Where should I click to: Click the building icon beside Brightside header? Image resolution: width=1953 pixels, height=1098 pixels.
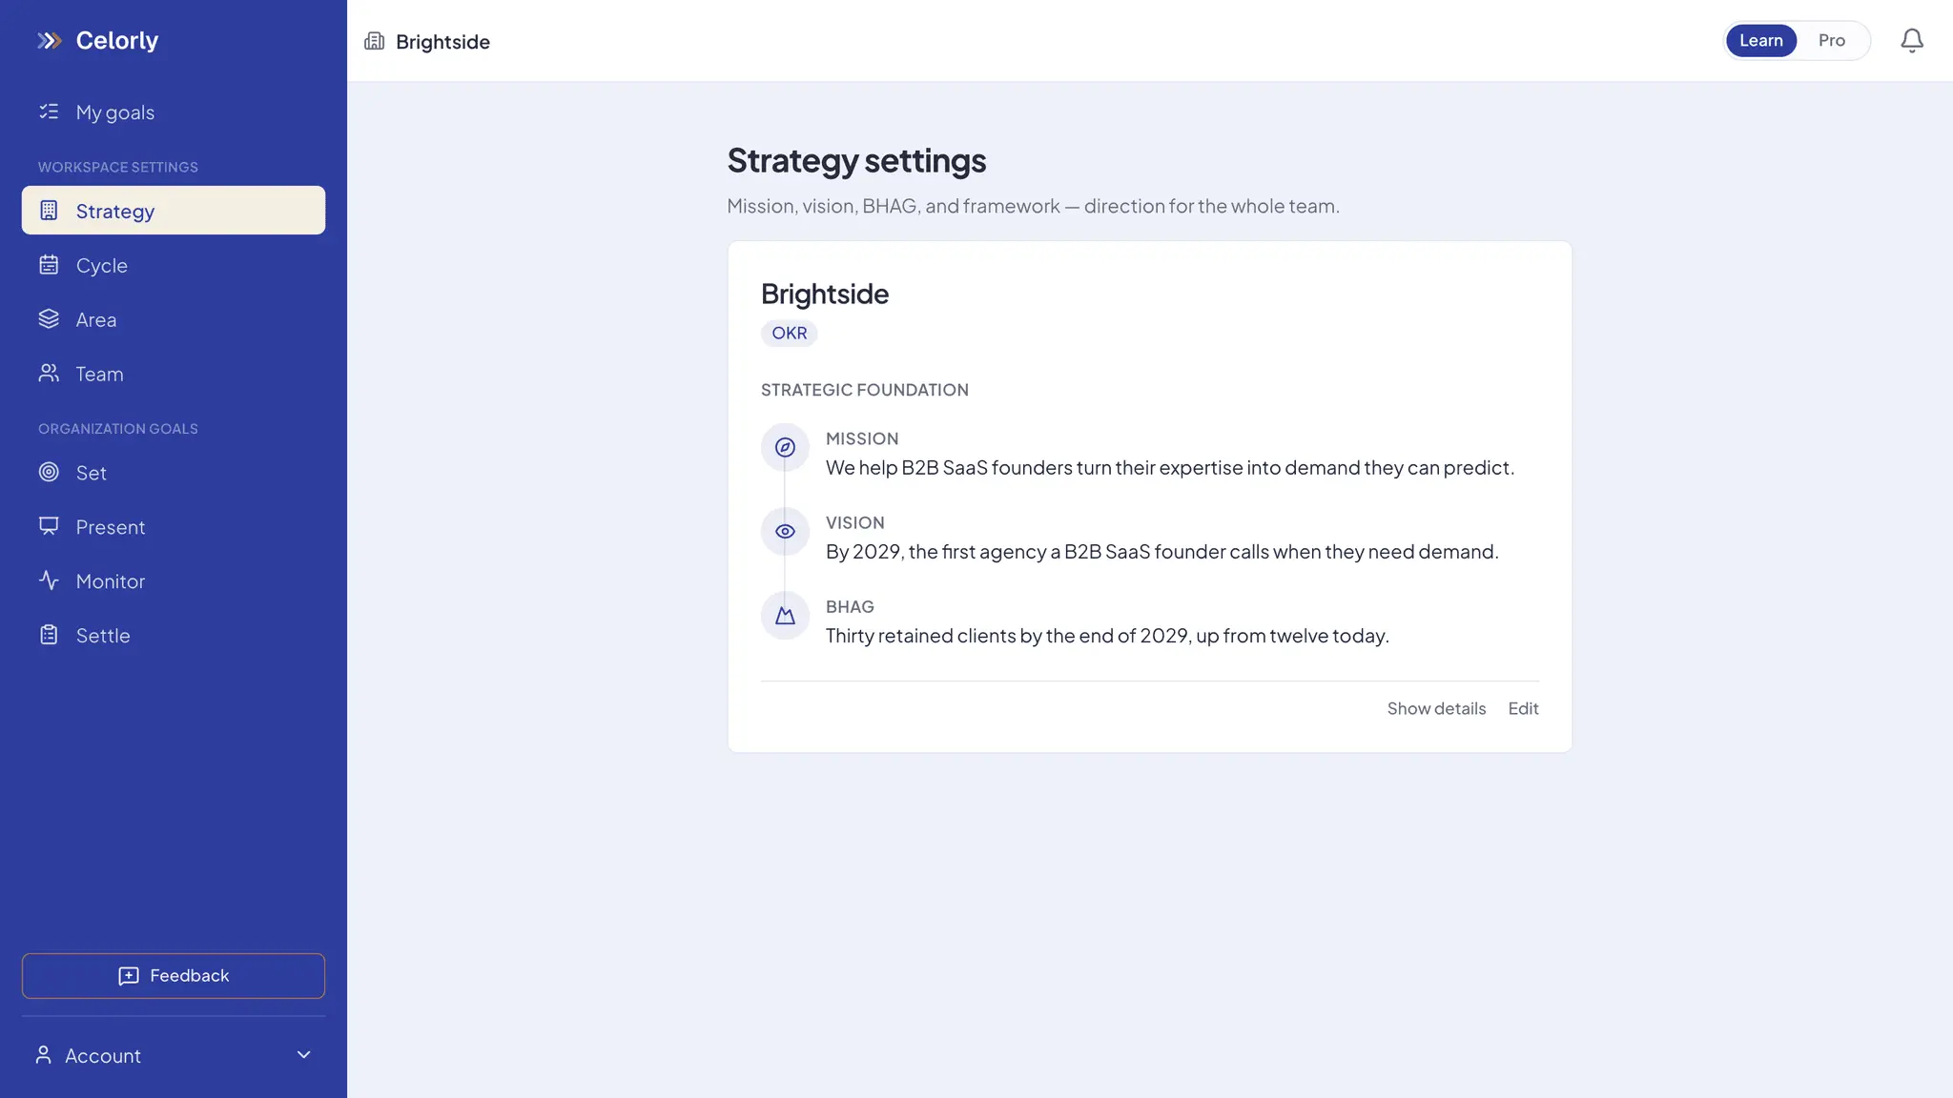pos(374,41)
